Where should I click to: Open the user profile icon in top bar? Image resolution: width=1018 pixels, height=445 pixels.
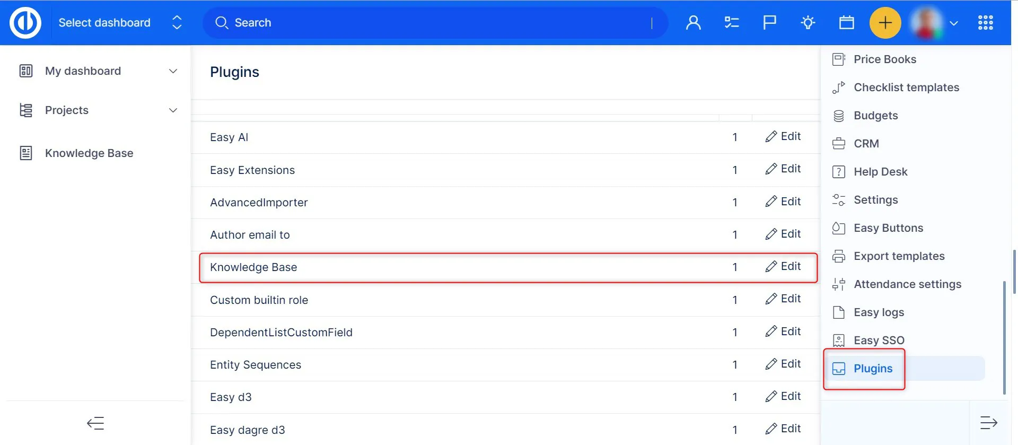point(693,23)
